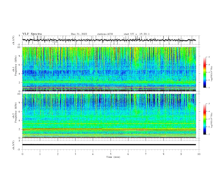Screen dimensions: 224x173
Task: Select the date text "Dec. 31, 2022"
Action: coord(79,34)
